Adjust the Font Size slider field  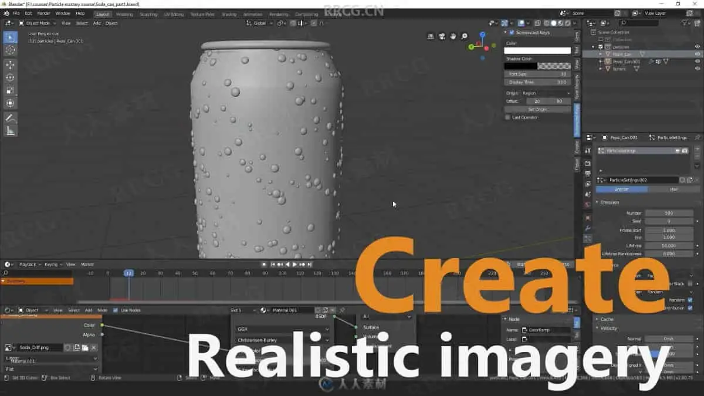pyautogui.click(x=537, y=75)
